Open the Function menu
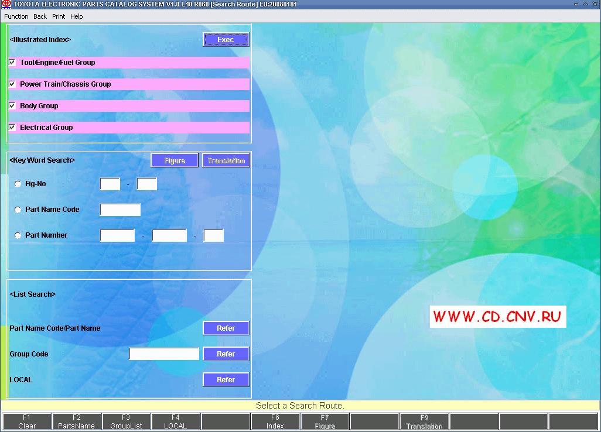This screenshot has width=601, height=432. 16,16
